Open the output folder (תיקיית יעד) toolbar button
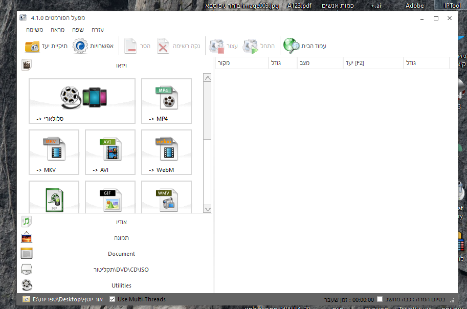 coord(46,46)
